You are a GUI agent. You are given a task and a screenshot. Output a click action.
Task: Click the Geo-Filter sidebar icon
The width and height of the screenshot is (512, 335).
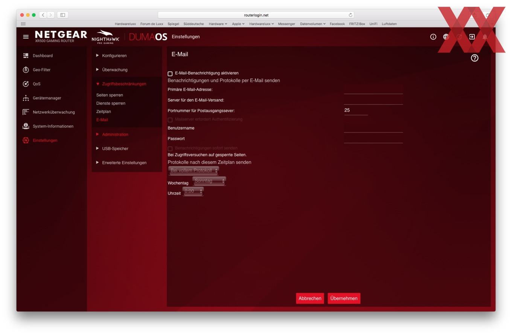[x=26, y=70]
